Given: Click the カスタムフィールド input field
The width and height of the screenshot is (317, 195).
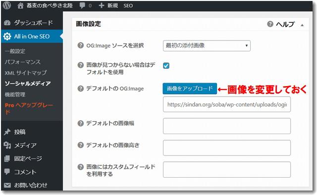Looking at the screenshot, I should (x=227, y=170).
